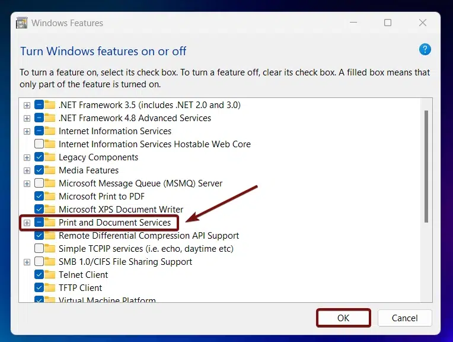The image size is (453, 342).
Task: Expand the Internet Information Services node
Action: pos(27,131)
